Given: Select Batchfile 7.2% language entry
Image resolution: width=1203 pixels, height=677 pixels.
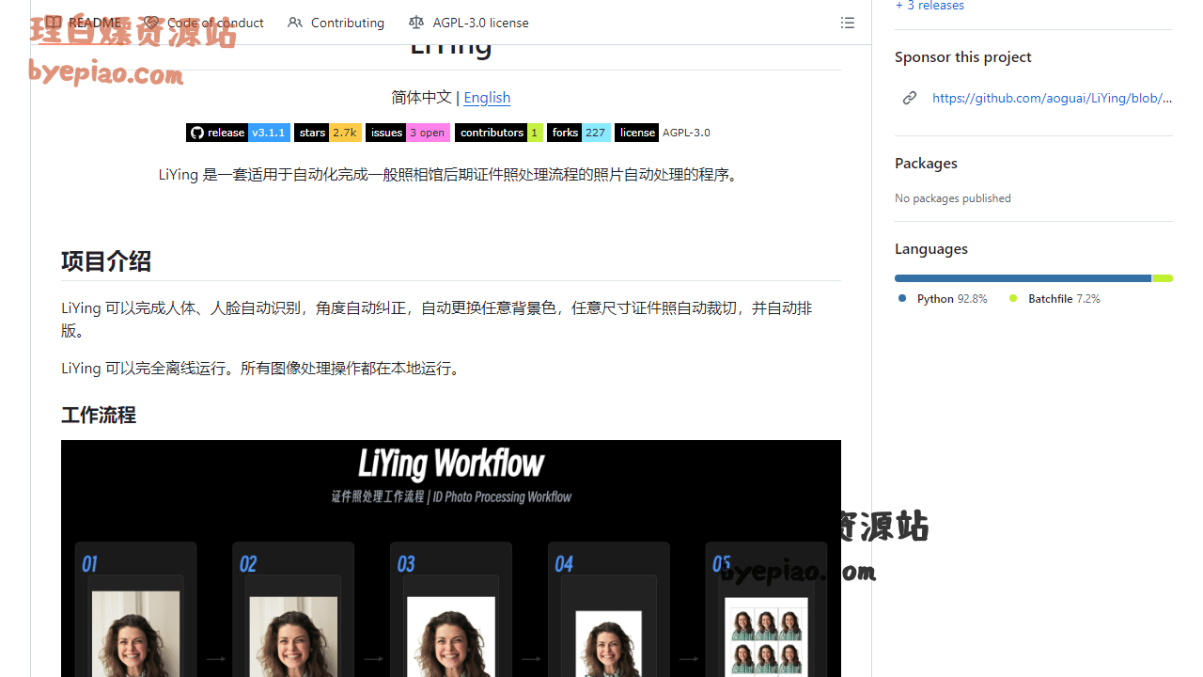Looking at the screenshot, I should 1055,298.
